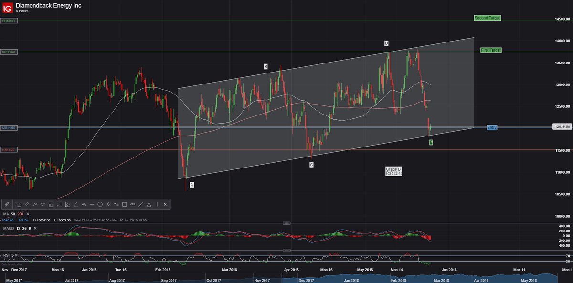Edit the MACD 26 slow period
Screen dimensions: 573x283
[25, 228]
